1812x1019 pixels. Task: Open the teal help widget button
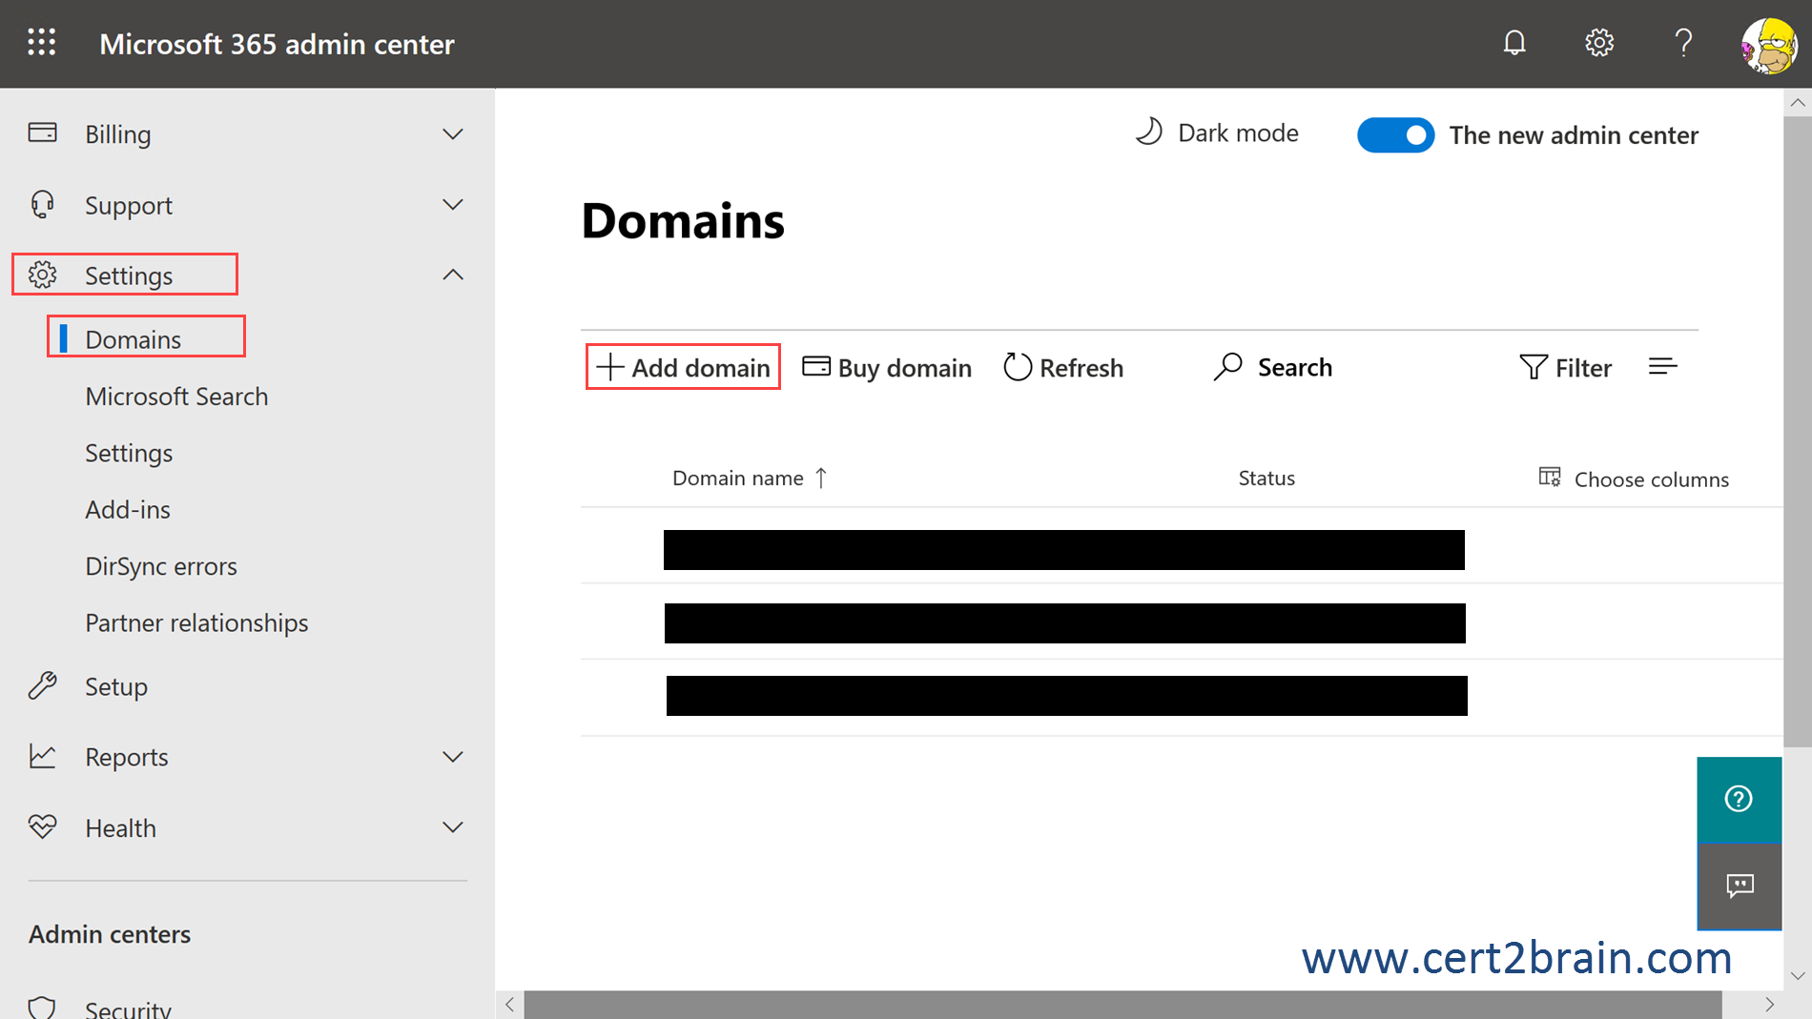click(1740, 799)
